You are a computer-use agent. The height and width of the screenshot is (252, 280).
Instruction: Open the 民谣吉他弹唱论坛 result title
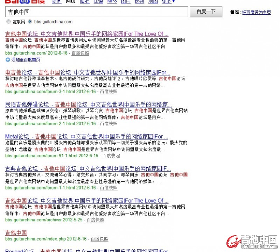tap(89, 105)
